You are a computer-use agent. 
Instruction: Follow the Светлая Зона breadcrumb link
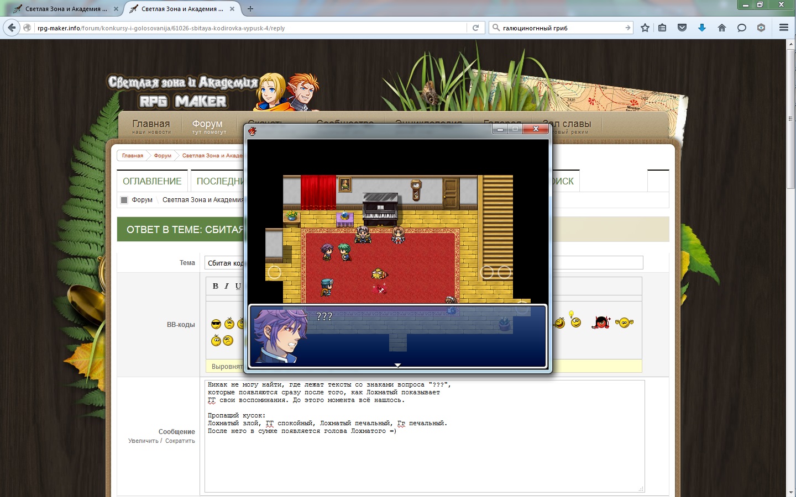coord(213,156)
